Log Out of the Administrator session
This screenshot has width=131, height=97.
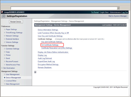click(125, 12)
